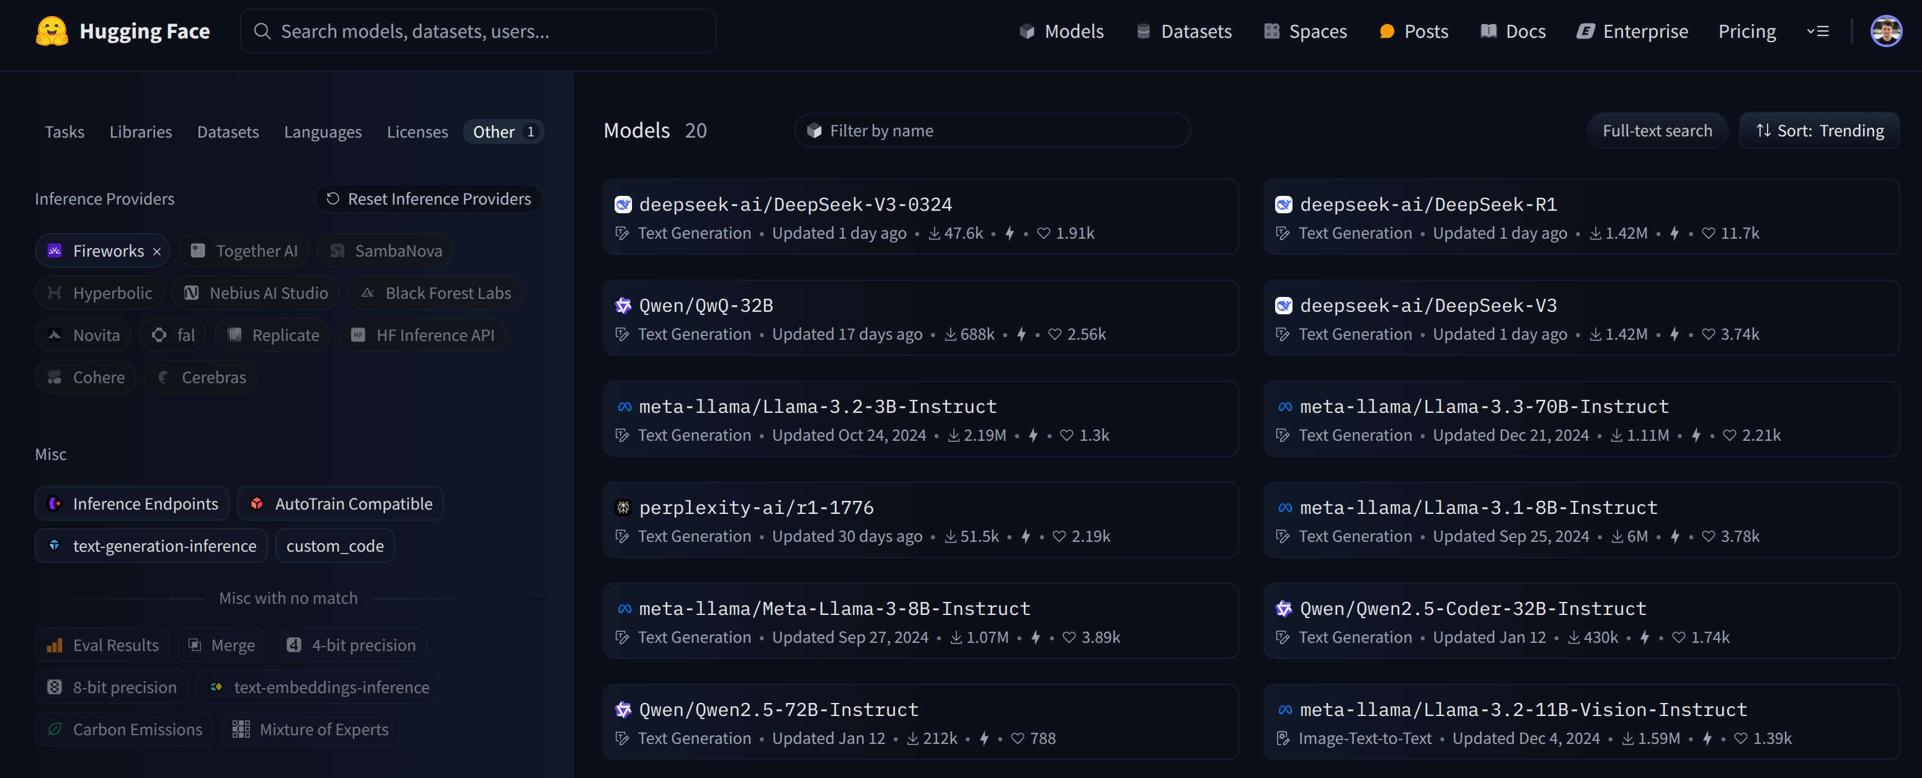This screenshot has height=778, width=1922.
Task: Enable the Together AI provider filter
Action: (243, 250)
